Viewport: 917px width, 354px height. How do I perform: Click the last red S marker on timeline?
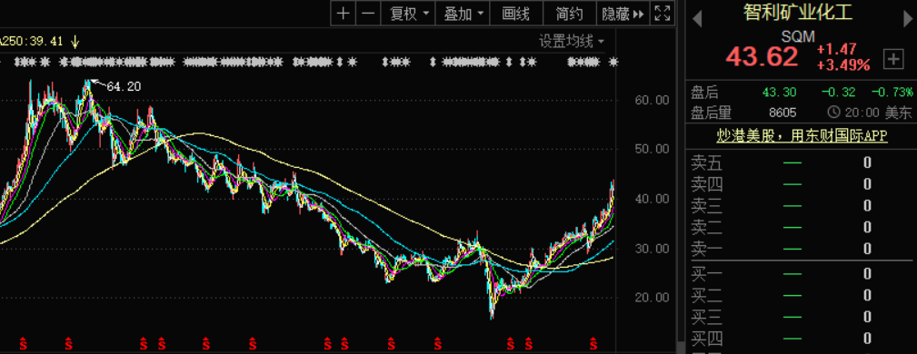[593, 343]
